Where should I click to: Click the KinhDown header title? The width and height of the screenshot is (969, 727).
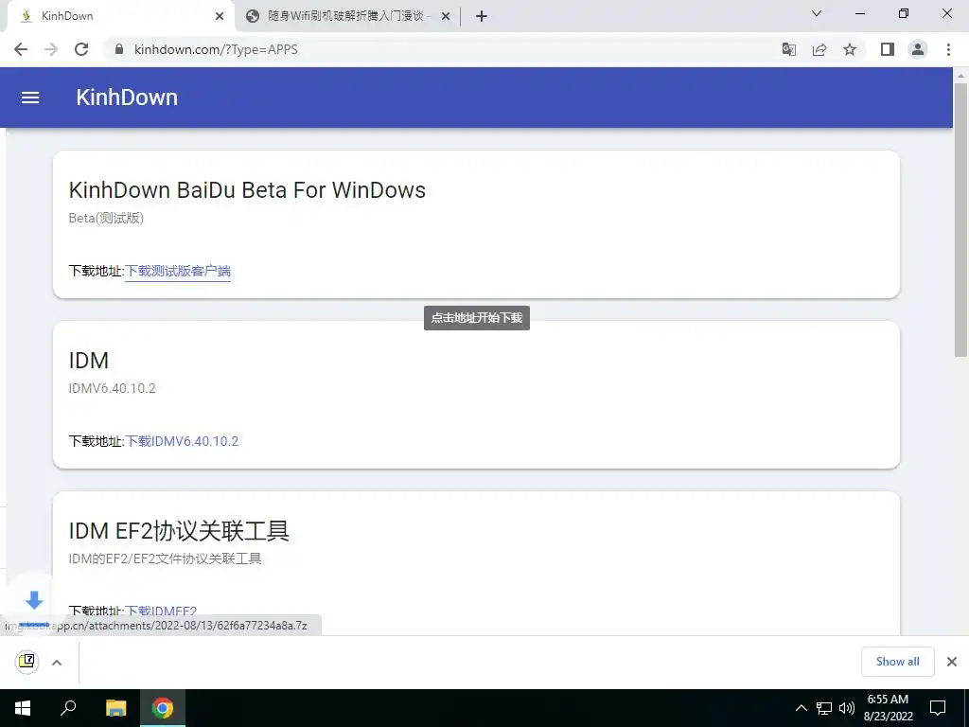127,98
